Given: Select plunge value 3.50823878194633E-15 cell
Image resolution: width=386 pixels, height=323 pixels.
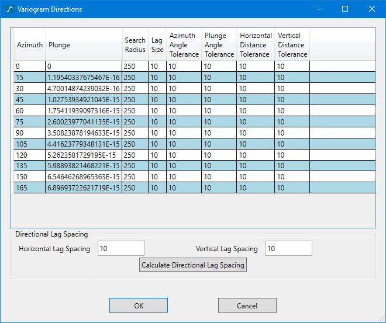Looking at the screenshot, I should [x=84, y=133].
